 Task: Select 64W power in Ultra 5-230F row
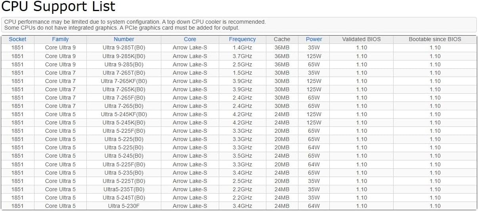314,206
